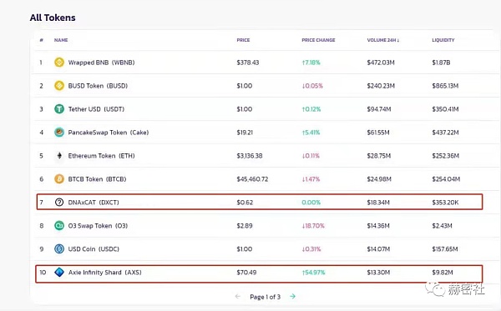This screenshot has height=311, width=501.
Task: Go to next page of tokens
Action: [x=292, y=296]
